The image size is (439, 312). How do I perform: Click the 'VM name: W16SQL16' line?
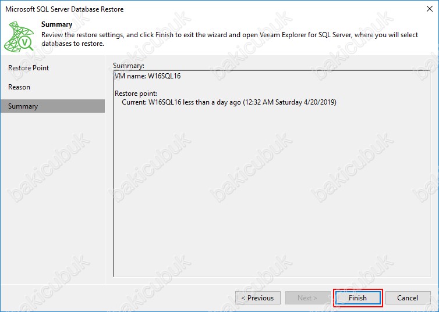click(x=147, y=76)
